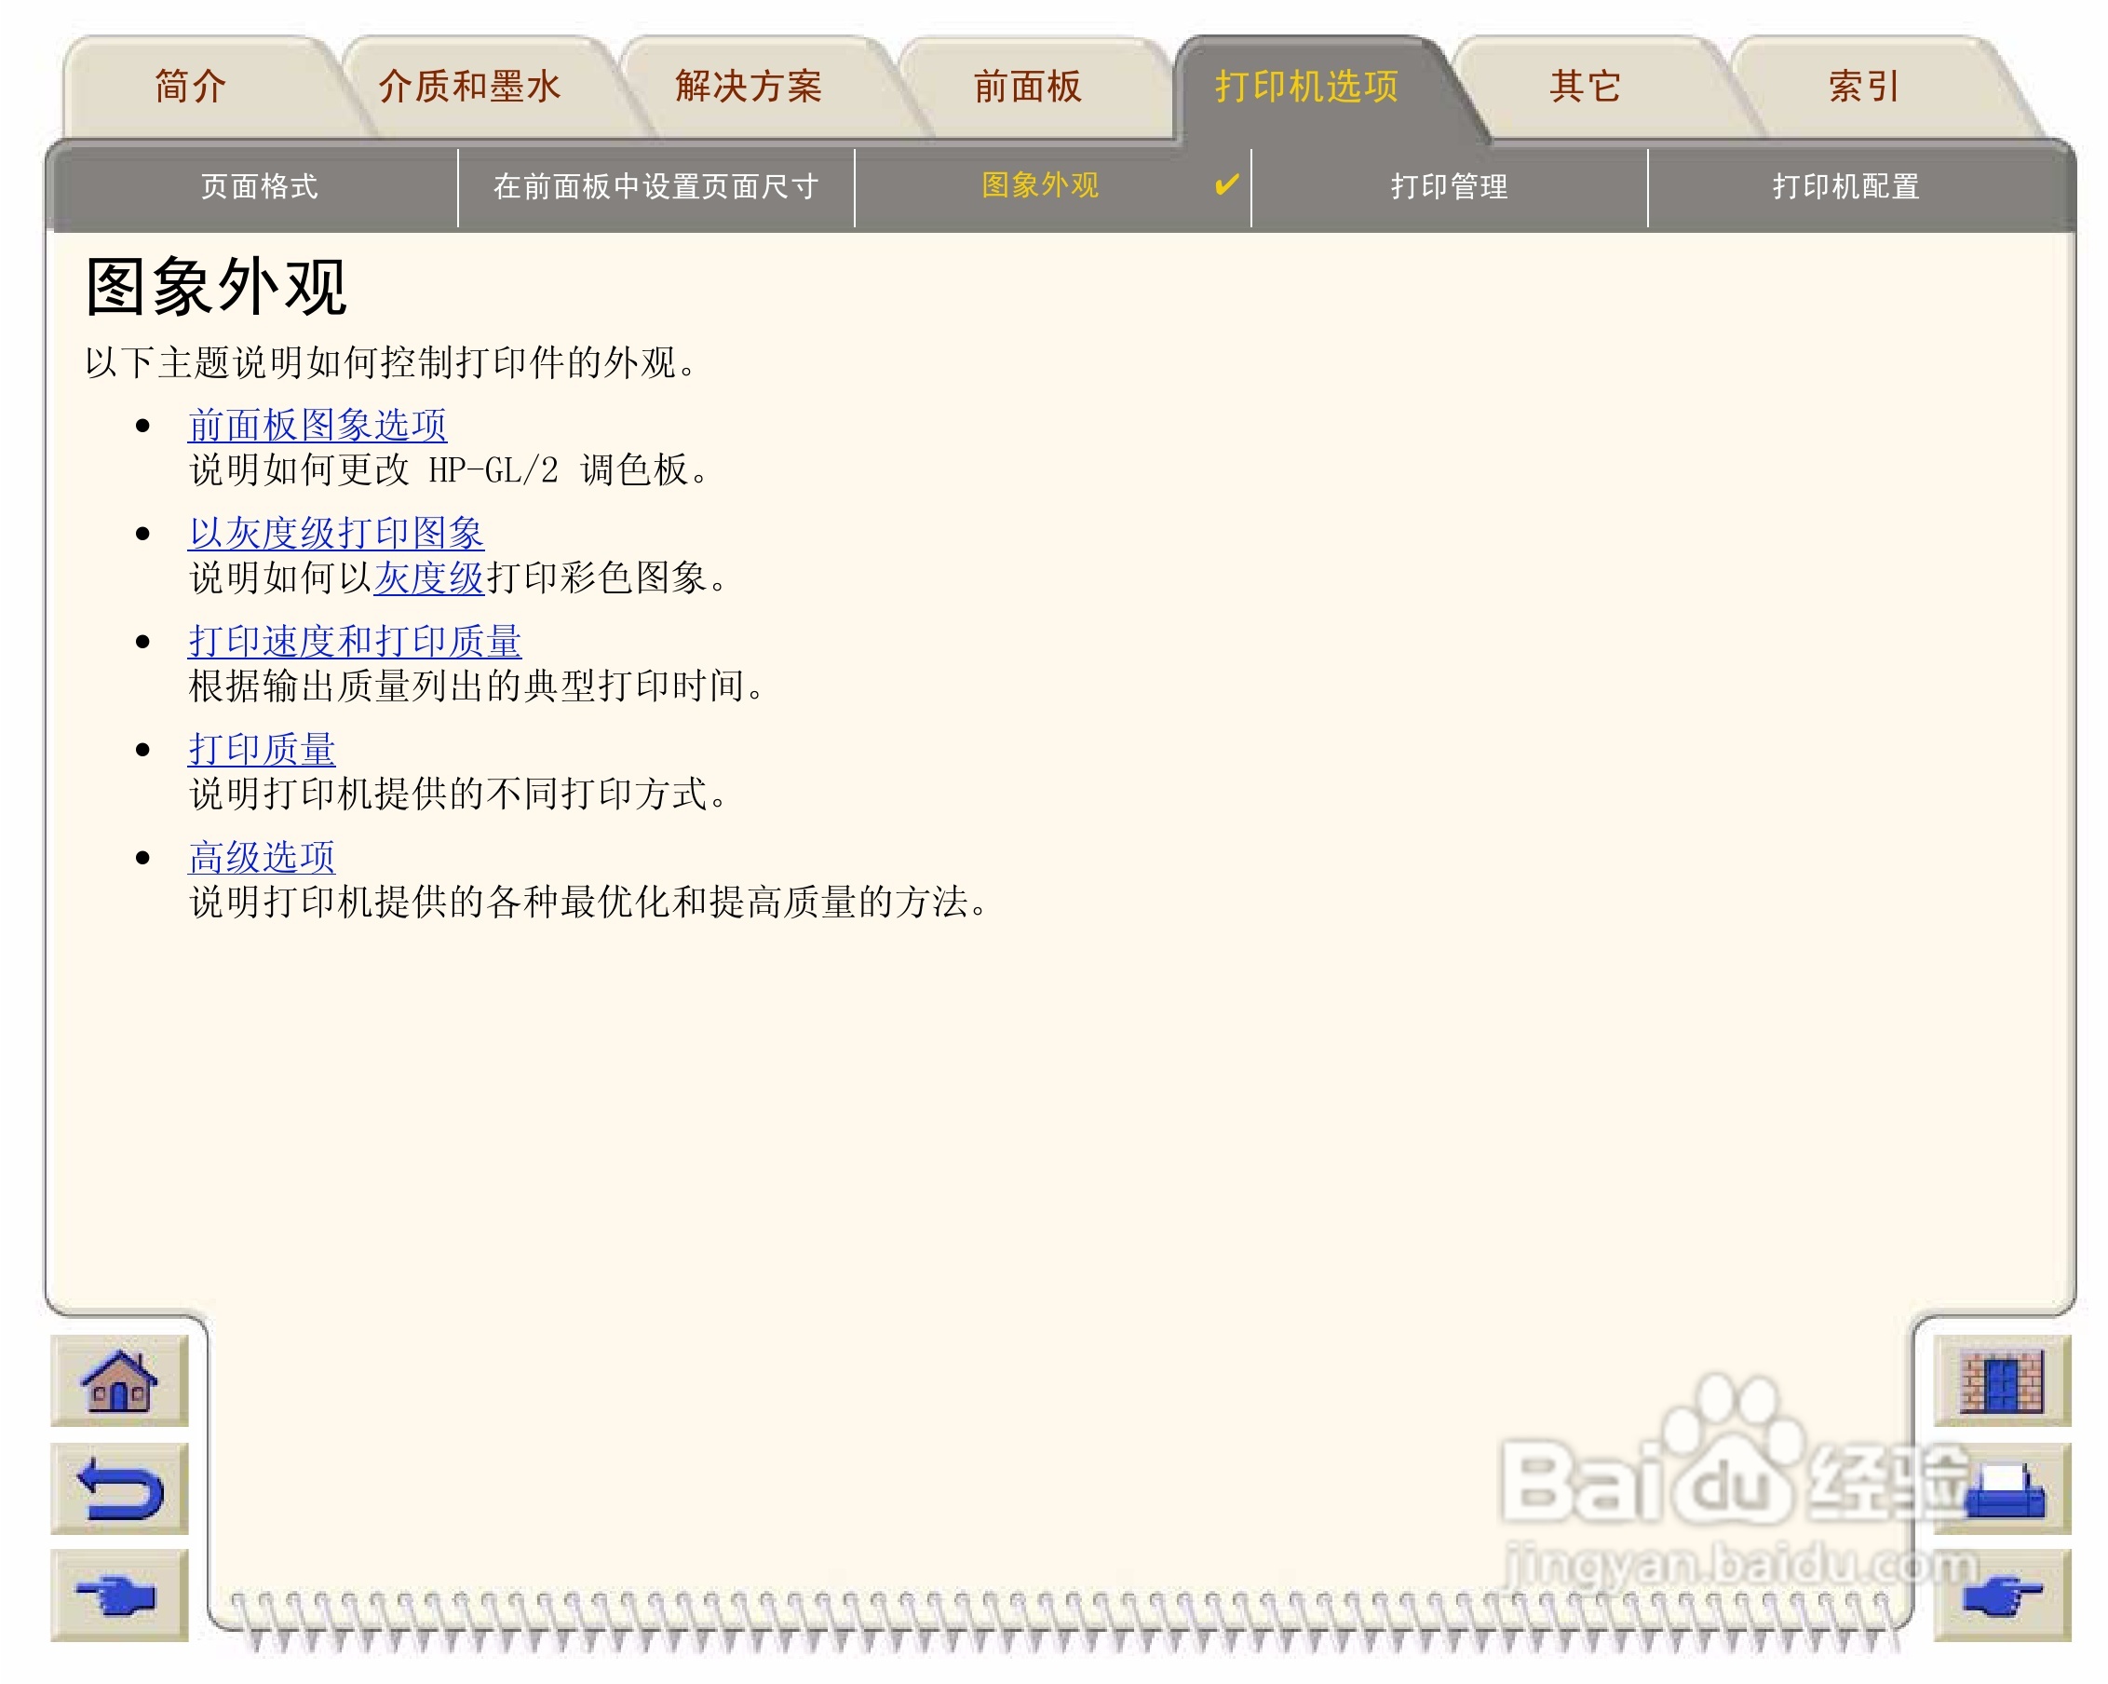This screenshot has height=1684, width=2108.
Task: Go to the 索引 tab
Action: pyautogui.click(x=1863, y=87)
